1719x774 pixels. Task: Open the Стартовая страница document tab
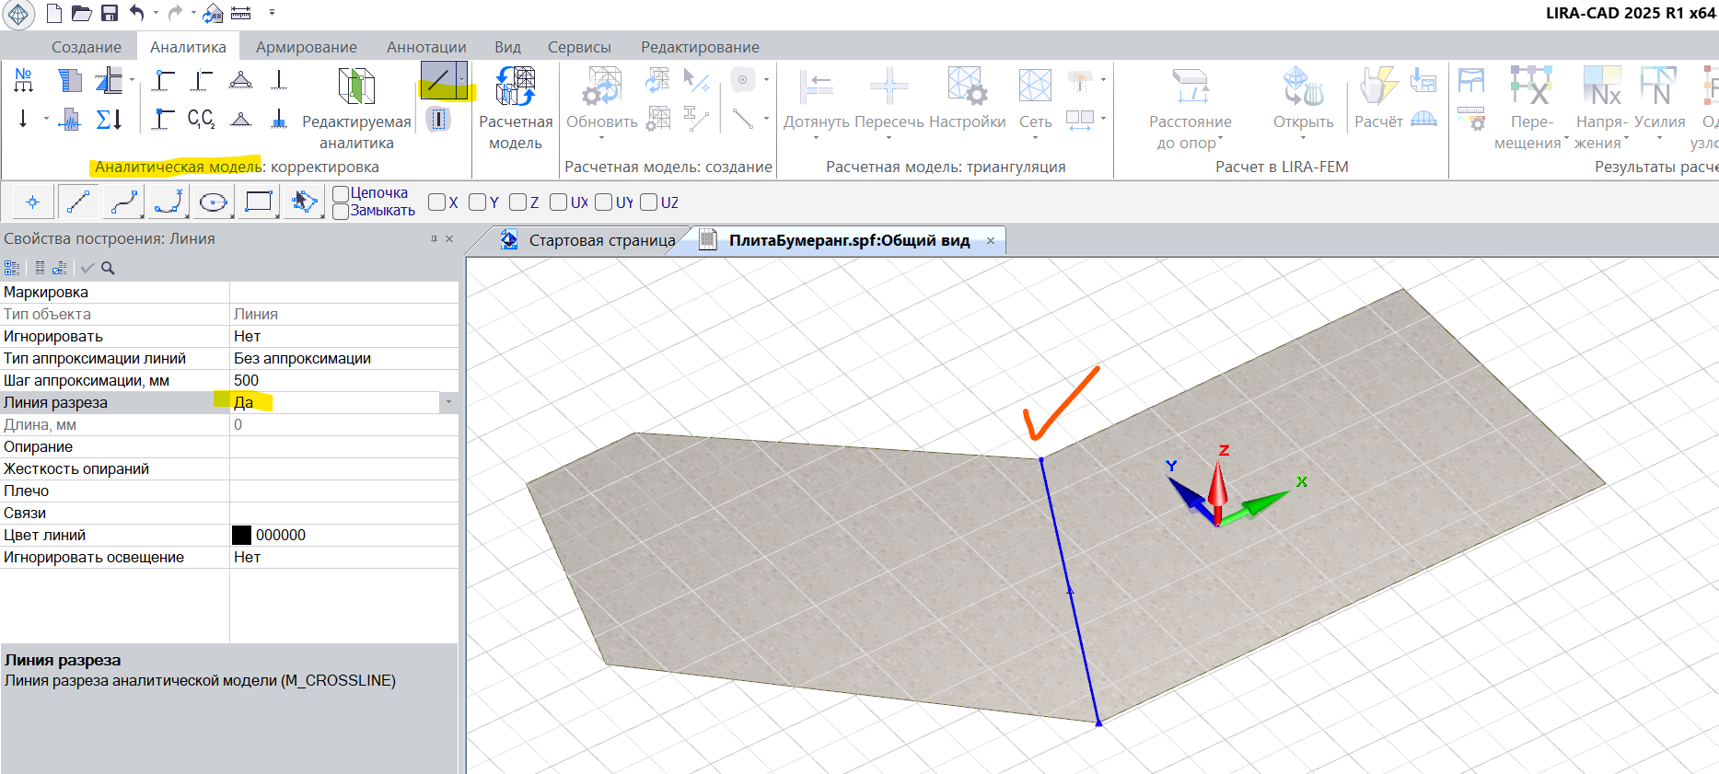coord(601,240)
